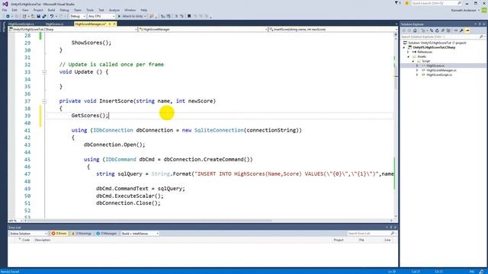Collapse the Script folder node
The height and width of the screenshot is (274, 488).
pos(413,61)
